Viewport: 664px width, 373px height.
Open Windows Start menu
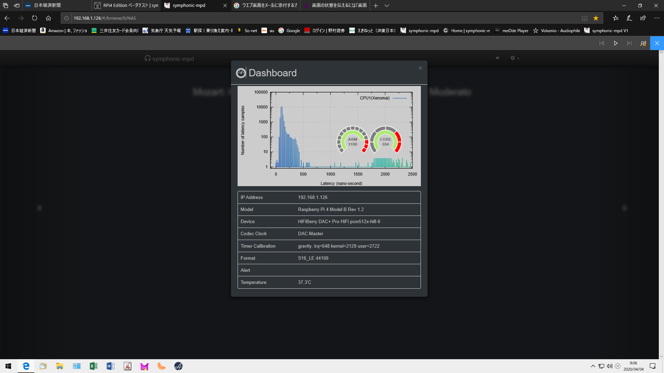[x=8, y=366]
